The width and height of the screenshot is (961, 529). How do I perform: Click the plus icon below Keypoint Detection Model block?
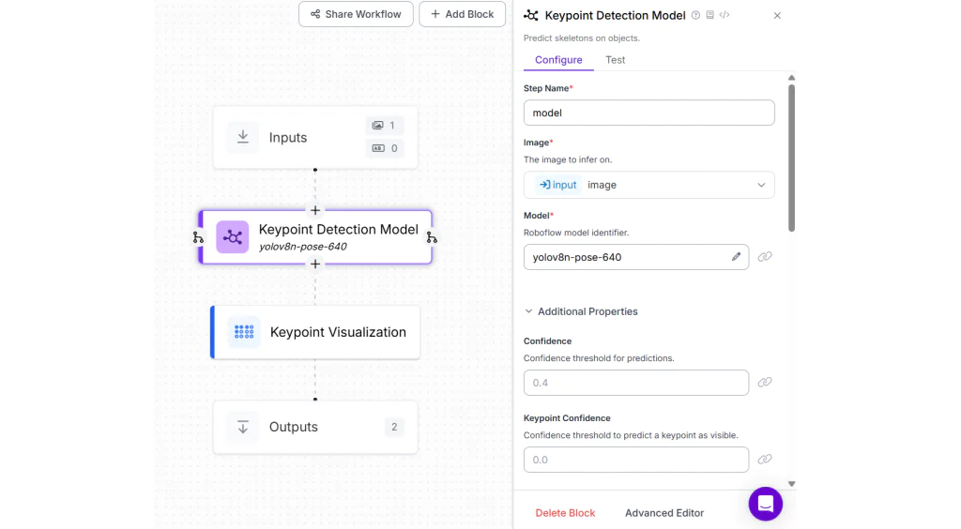[315, 264]
